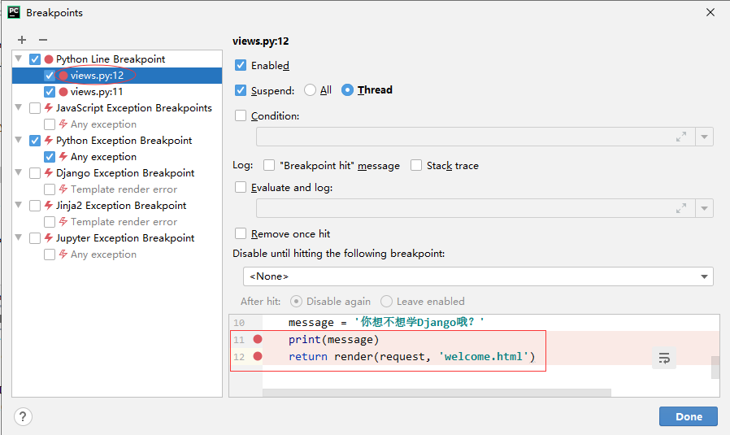Select the Thread suspend radio button
730x435 pixels.
347,90
